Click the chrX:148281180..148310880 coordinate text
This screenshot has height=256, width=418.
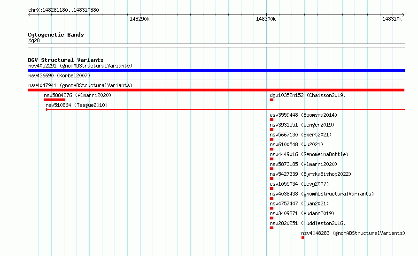point(63,10)
